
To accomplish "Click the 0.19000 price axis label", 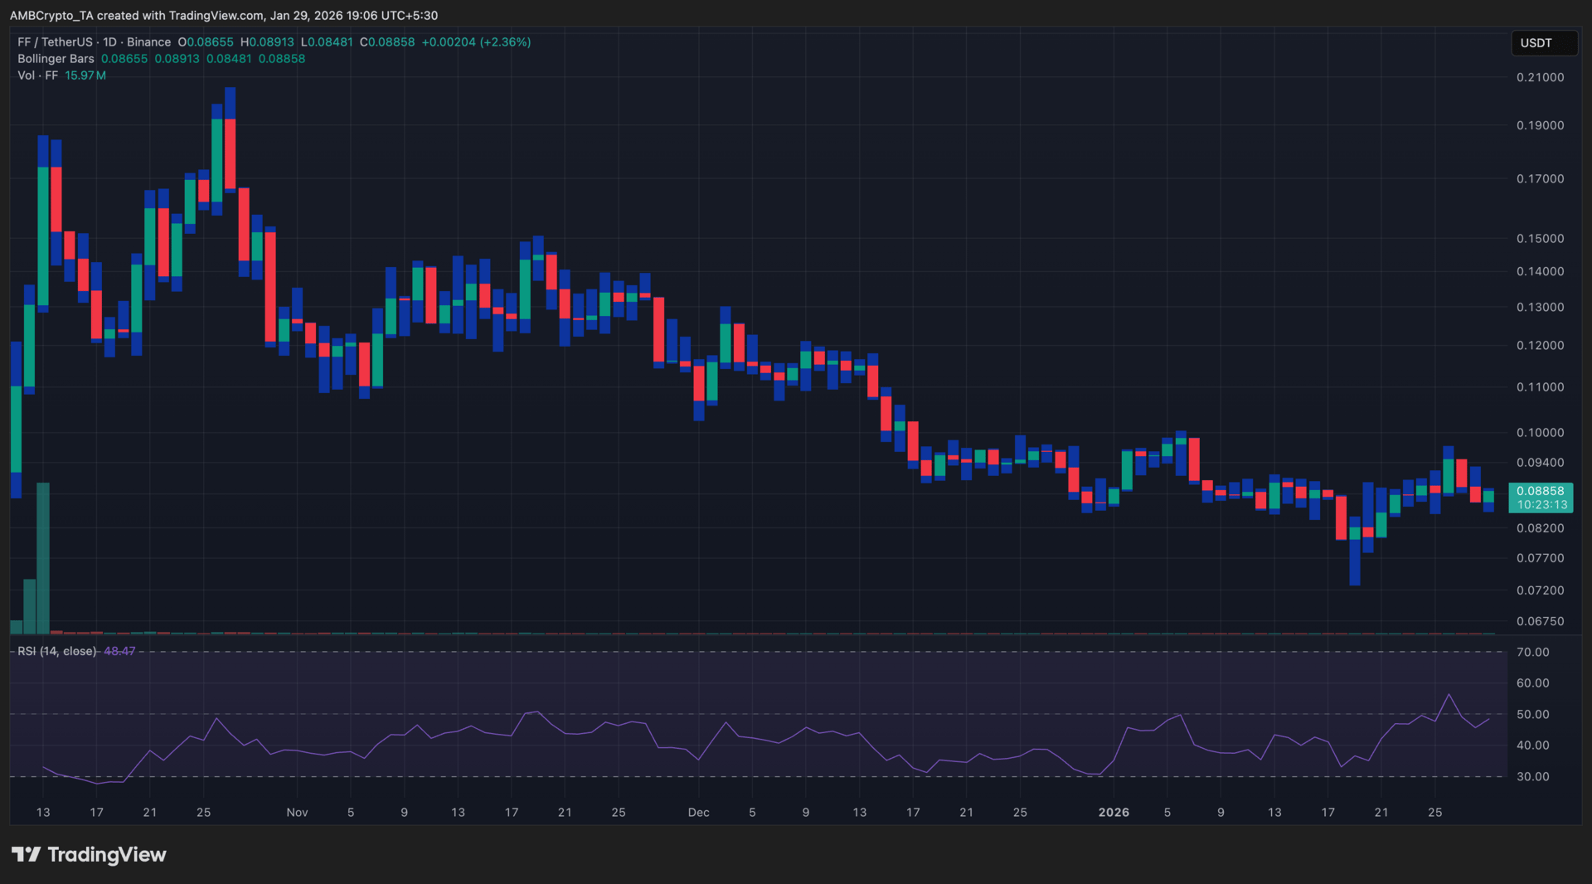I will pos(1540,125).
